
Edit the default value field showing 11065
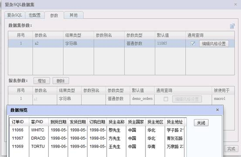pos(170,43)
